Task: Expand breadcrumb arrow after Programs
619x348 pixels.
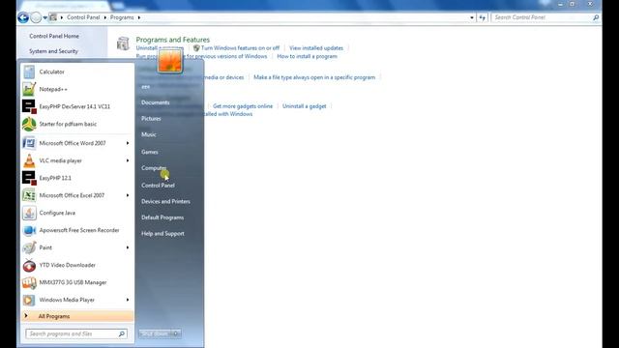Action: [139, 17]
